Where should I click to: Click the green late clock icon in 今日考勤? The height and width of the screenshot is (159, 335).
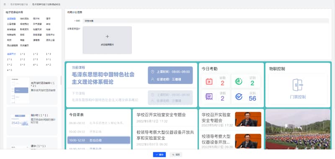point(239,81)
